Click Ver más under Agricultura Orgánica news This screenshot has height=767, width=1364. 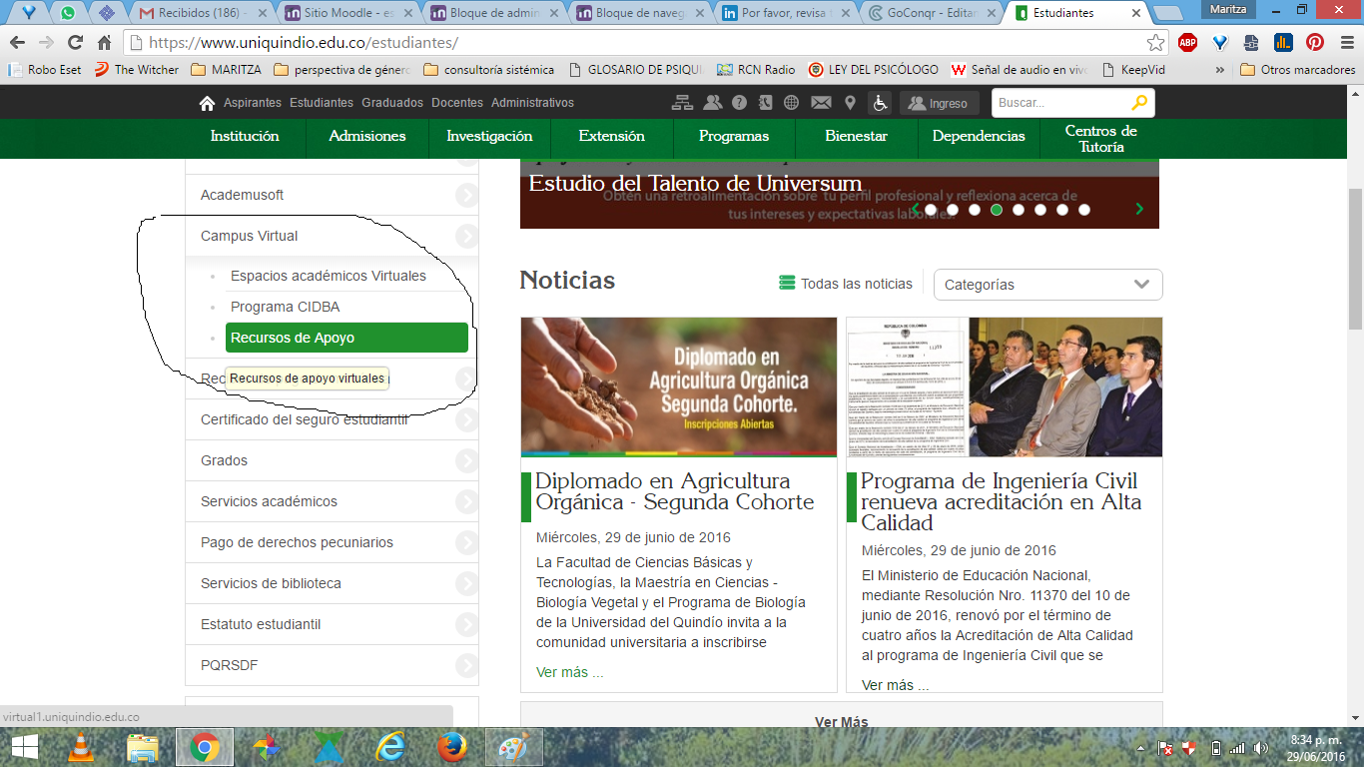click(569, 672)
